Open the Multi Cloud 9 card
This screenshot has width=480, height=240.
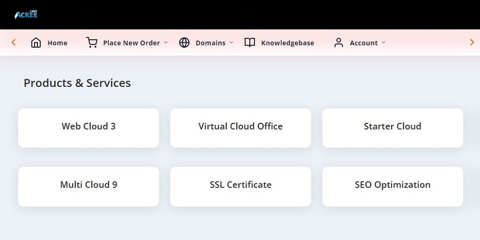tap(89, 185)
